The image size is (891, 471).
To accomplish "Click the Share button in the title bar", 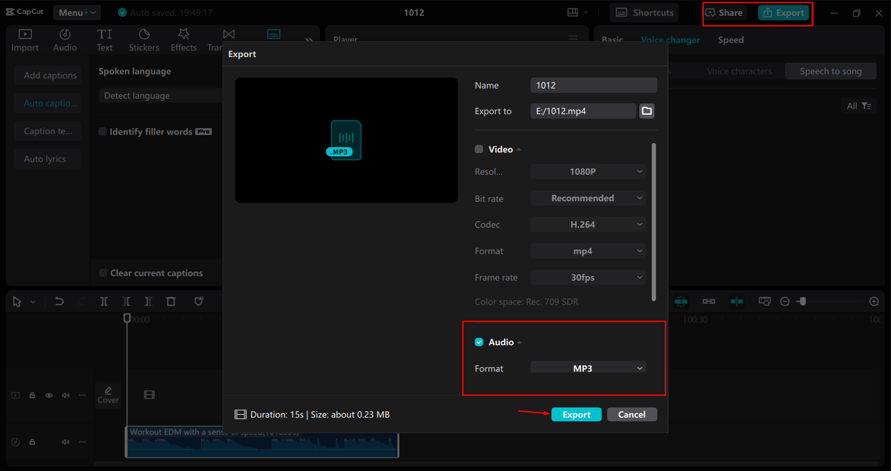I will point(724,13).
